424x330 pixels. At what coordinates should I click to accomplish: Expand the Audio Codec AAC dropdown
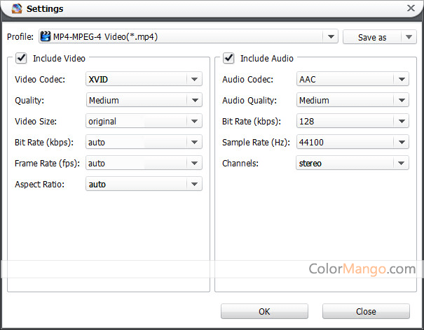[353, 79]
